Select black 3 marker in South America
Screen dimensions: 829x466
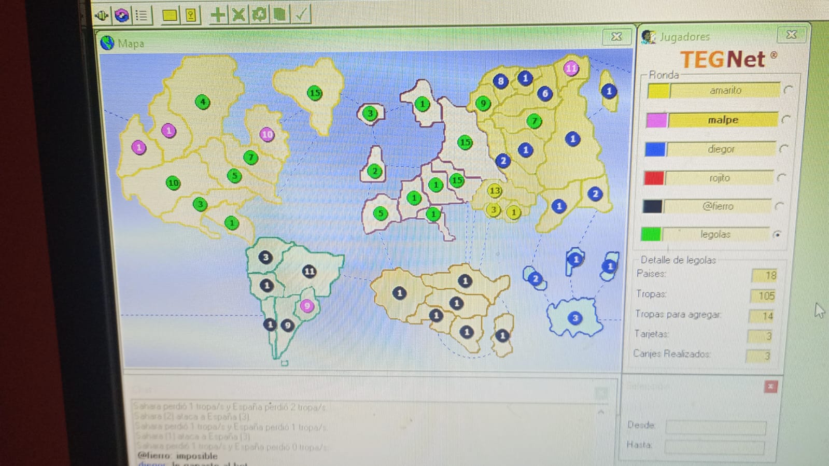(265, 257)
